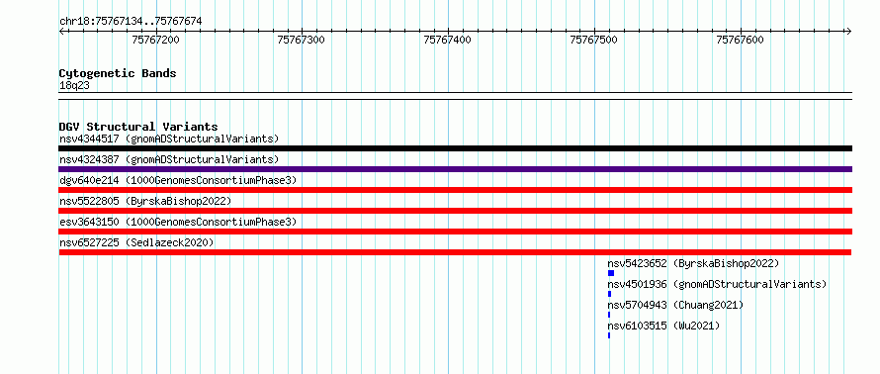Viewport: 880px width, 374px height.
Task: Click the black bar for nsv4344517
Action: 455,148
